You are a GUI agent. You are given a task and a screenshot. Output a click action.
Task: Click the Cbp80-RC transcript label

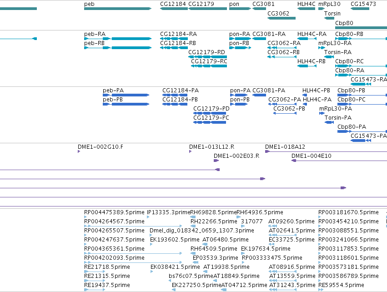click(x=350, y=61)
